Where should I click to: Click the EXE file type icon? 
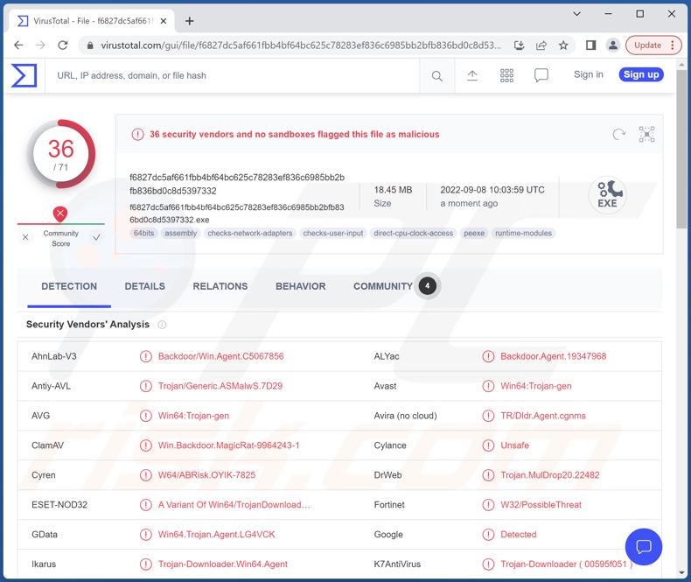click(x=607, y=195)
